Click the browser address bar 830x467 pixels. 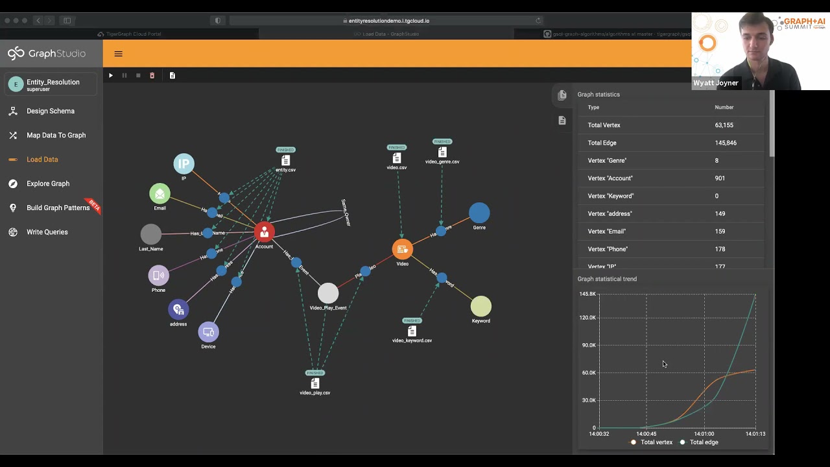point(388,21)
